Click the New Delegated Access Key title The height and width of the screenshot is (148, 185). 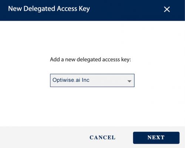coord(49,9)
